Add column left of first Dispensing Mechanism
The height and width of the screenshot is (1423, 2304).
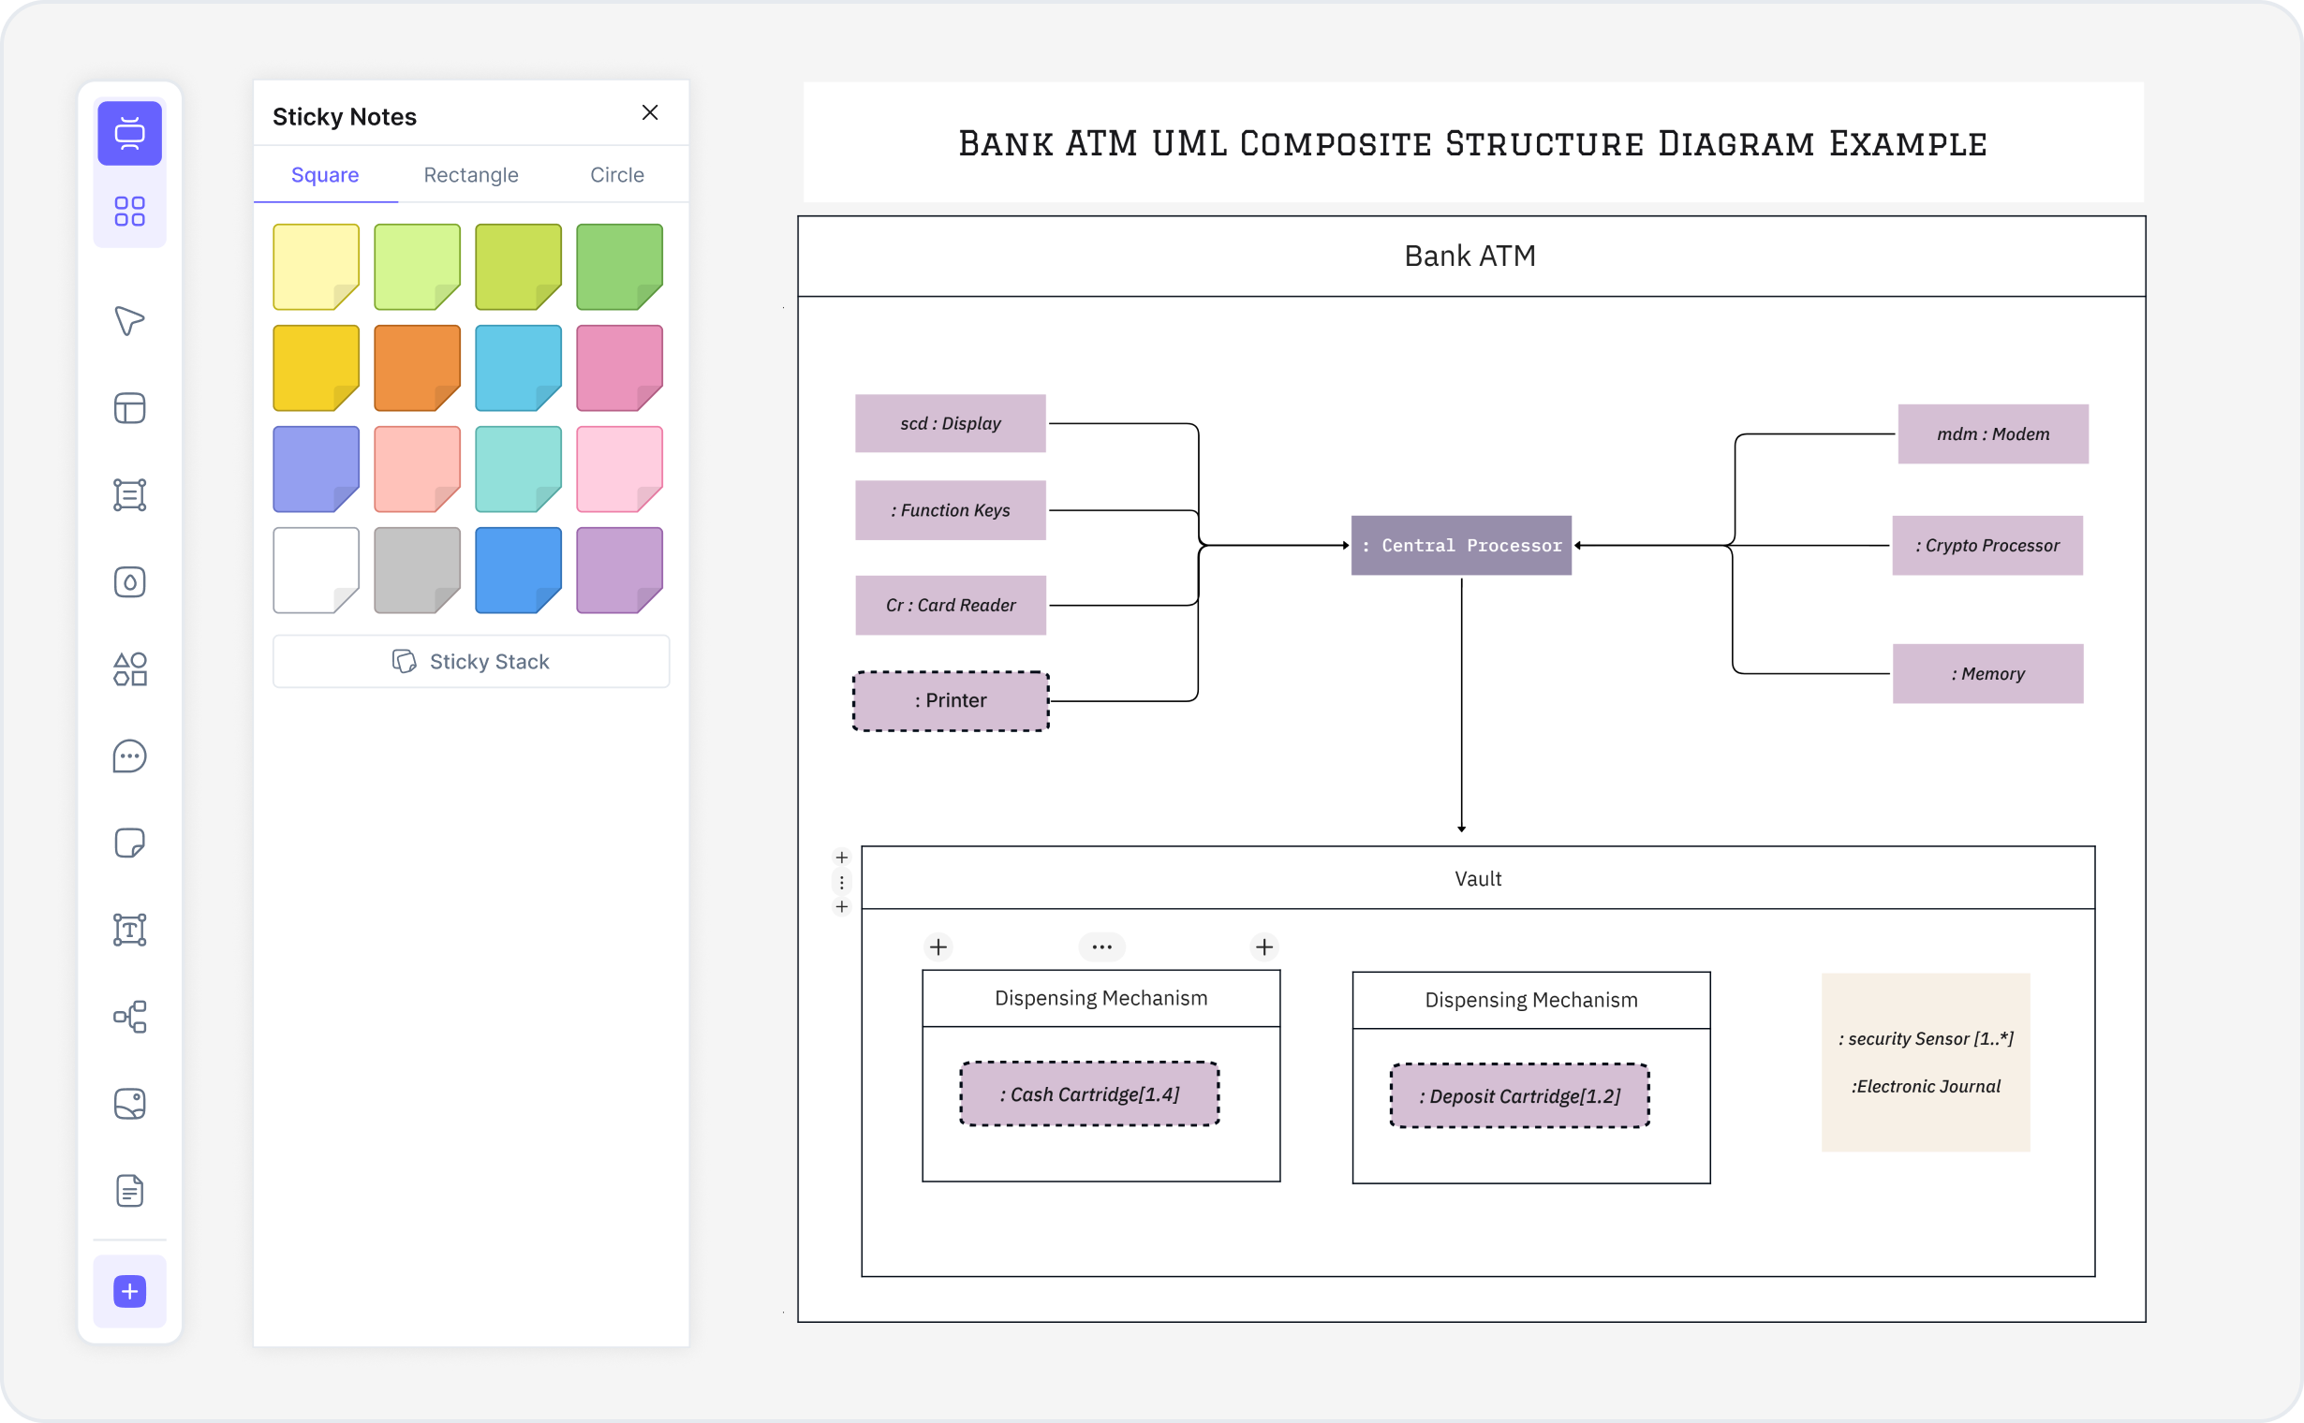coord(938,946)
